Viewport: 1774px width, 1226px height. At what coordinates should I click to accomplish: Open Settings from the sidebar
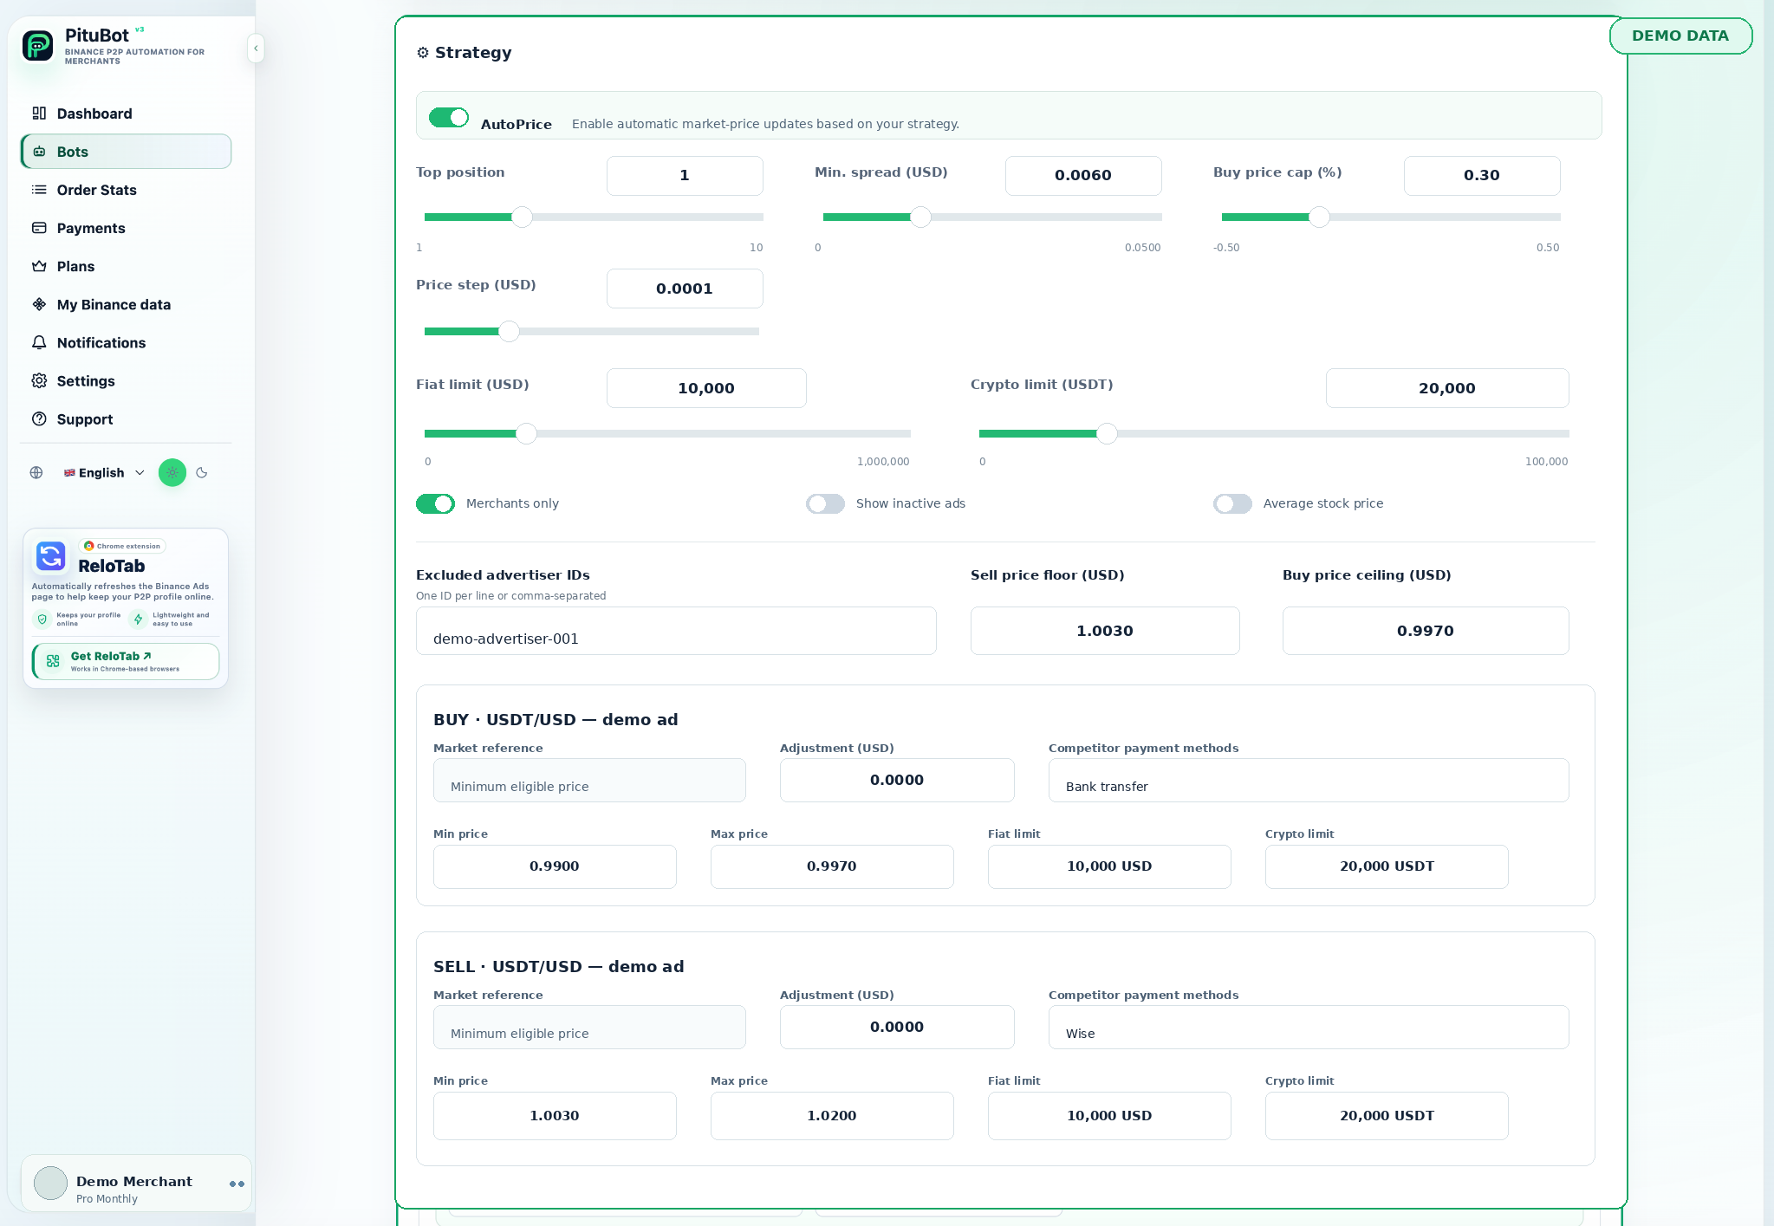click(126, 380)
